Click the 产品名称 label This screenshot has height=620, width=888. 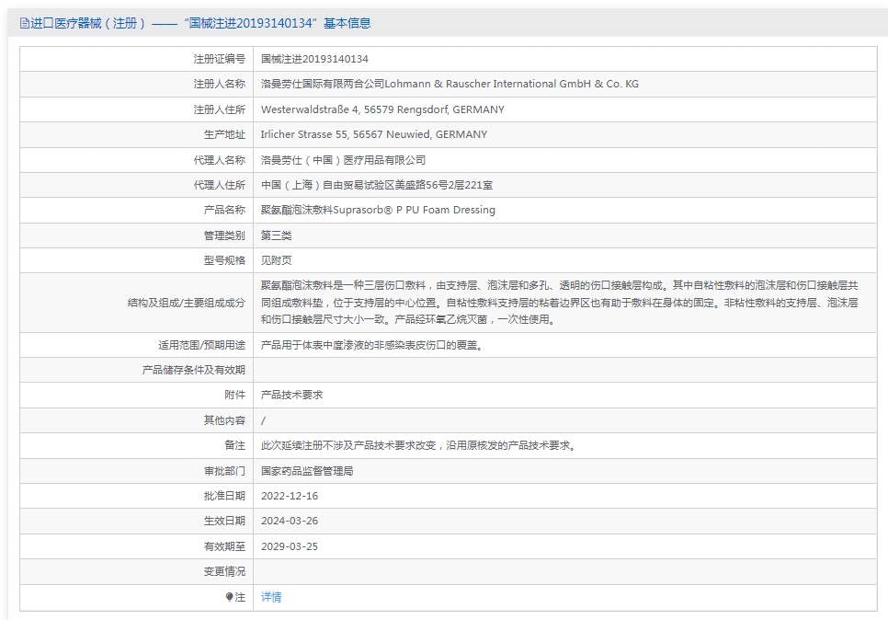point(224,210)
